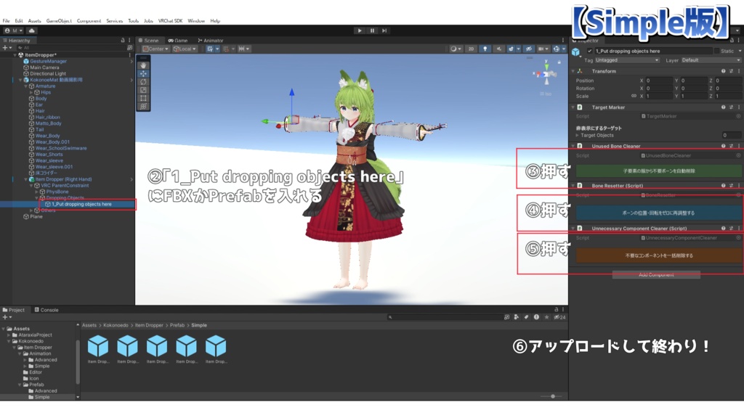Open Target Marker component preset icon

tap(731, 107)
